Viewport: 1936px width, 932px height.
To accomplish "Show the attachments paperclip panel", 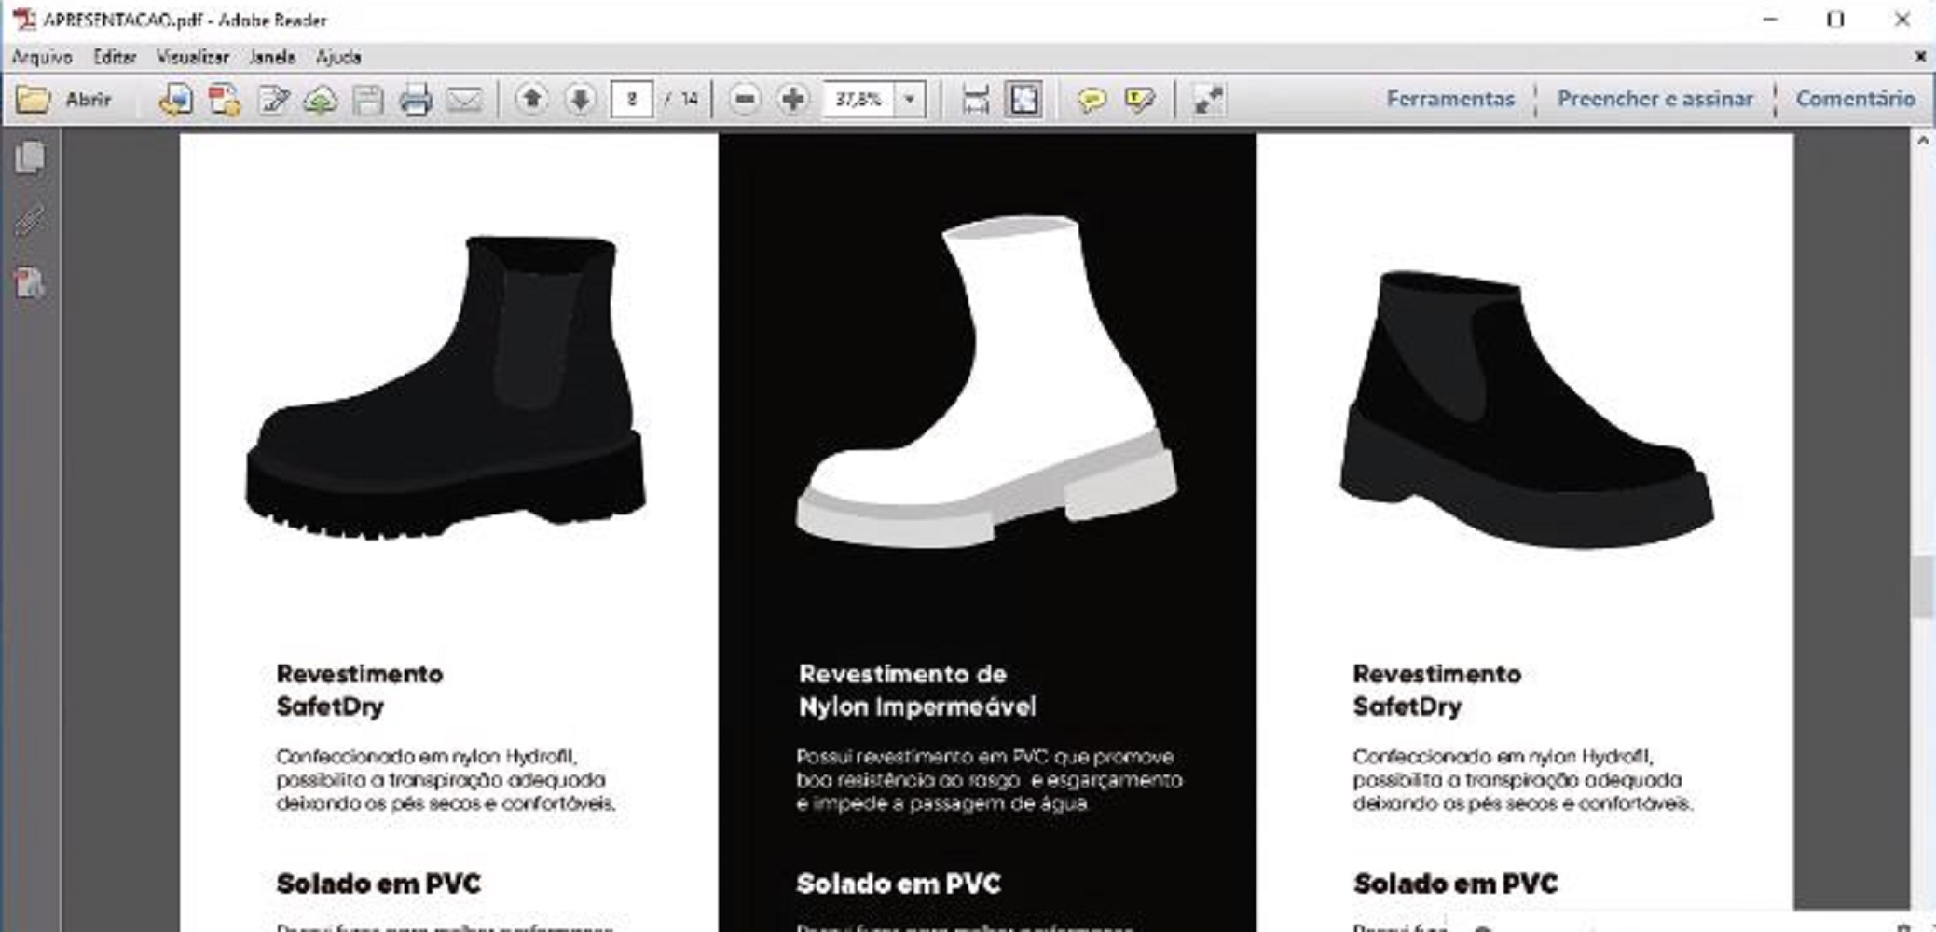I will coord(30,220).
